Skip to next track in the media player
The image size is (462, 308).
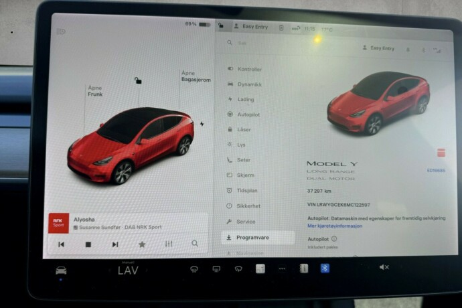(115, 244)
